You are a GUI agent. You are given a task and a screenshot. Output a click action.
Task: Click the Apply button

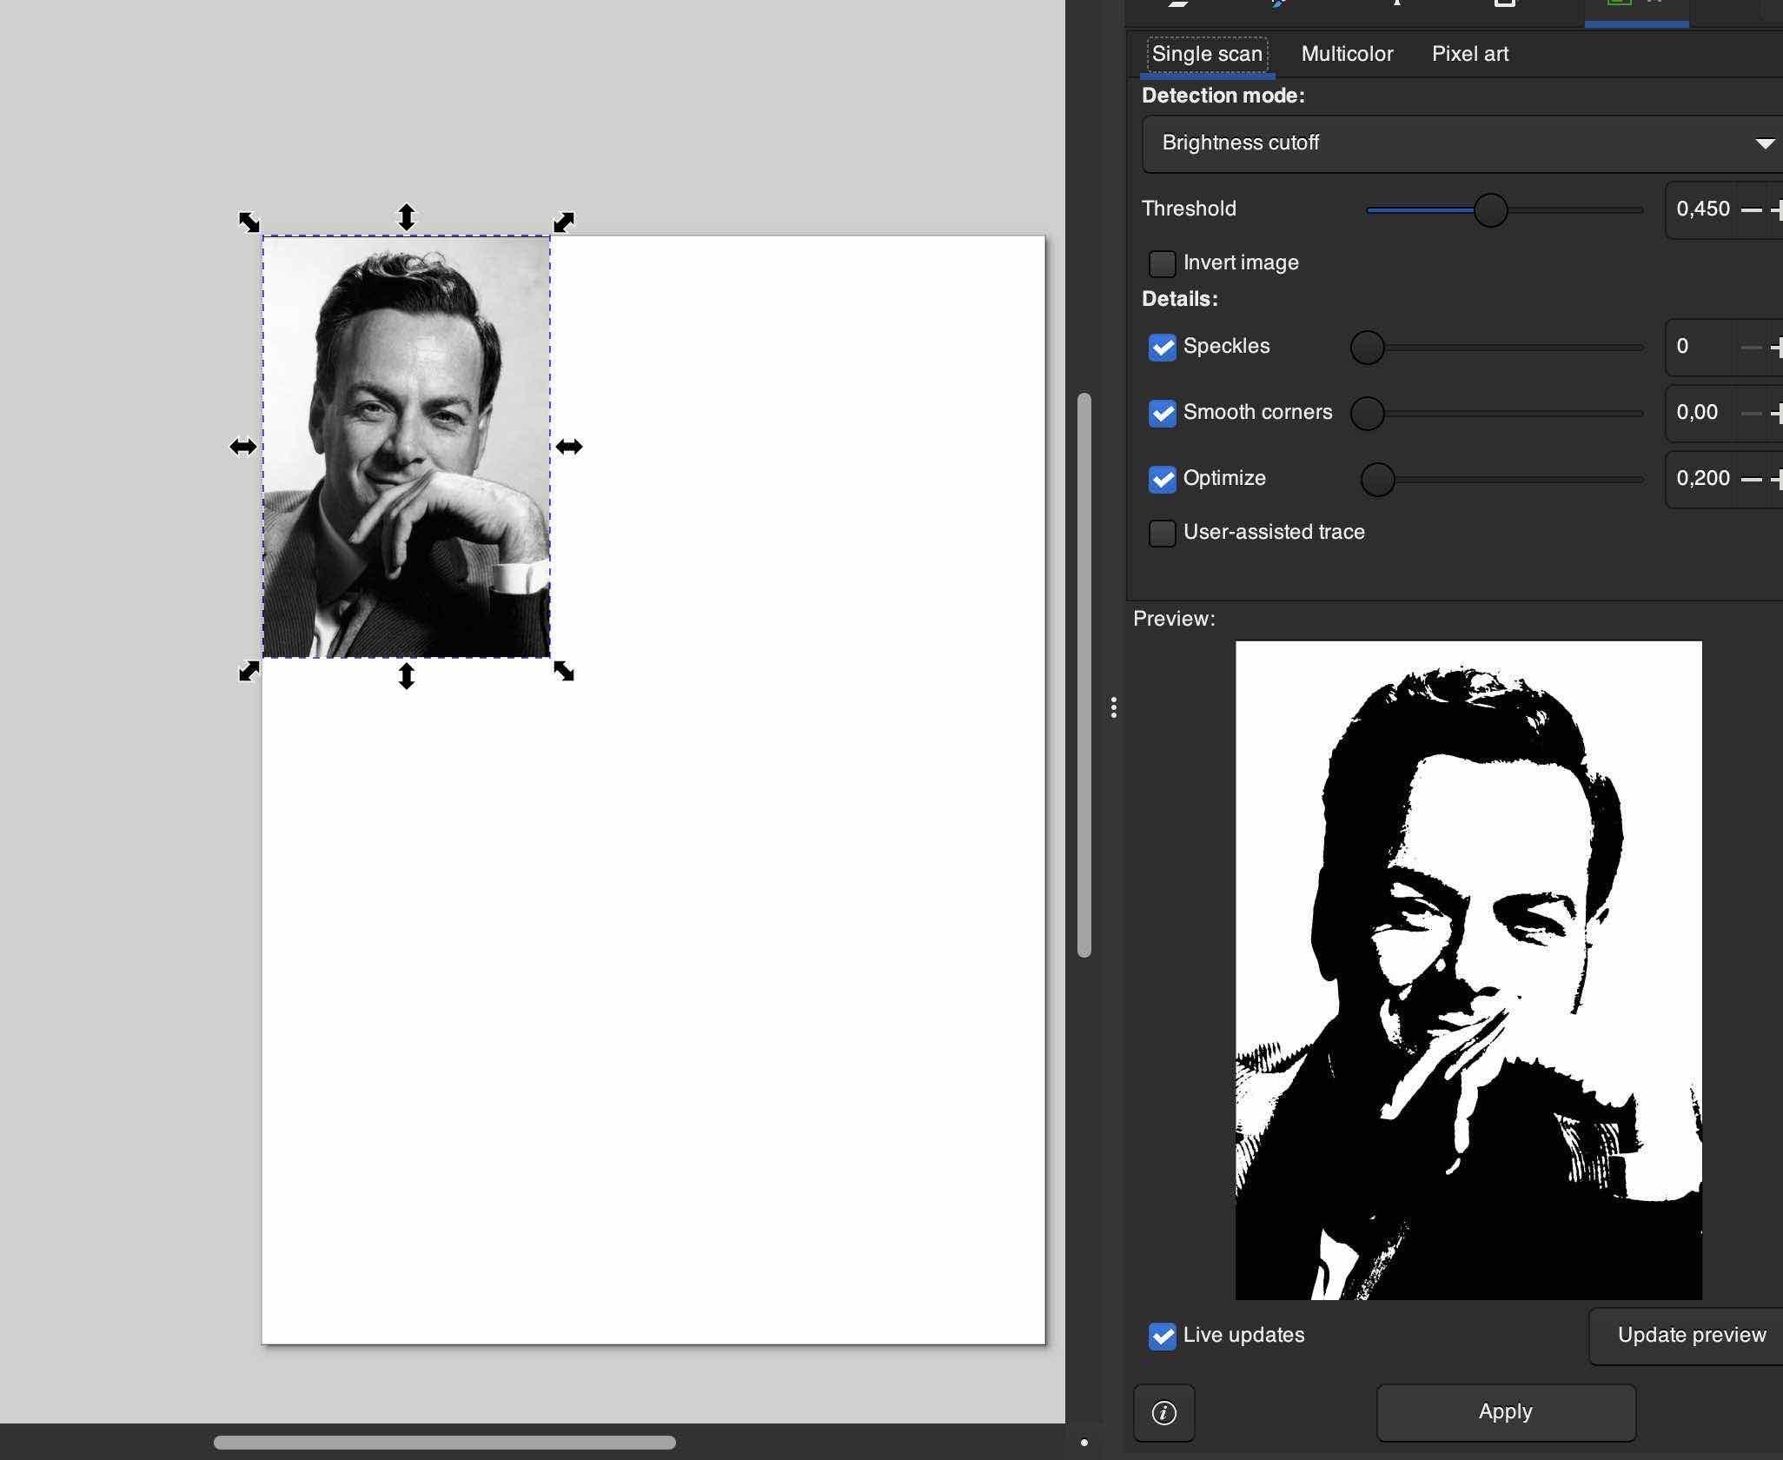click(1505, 1412)
